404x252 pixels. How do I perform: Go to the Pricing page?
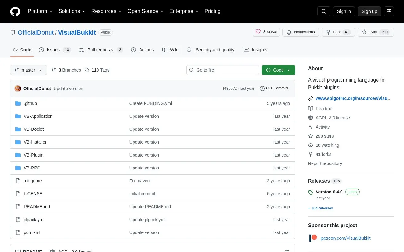tap(212, 11)
